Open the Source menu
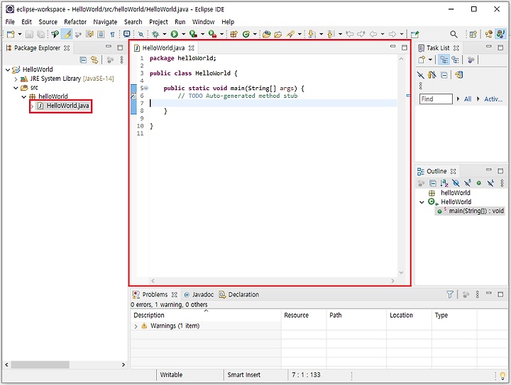511x385 pixels. tap(48, 22)
